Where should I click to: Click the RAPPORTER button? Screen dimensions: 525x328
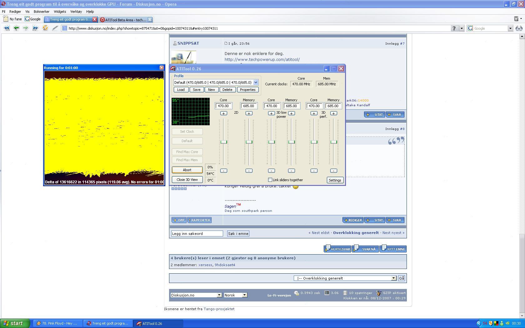tap(199, 220)
